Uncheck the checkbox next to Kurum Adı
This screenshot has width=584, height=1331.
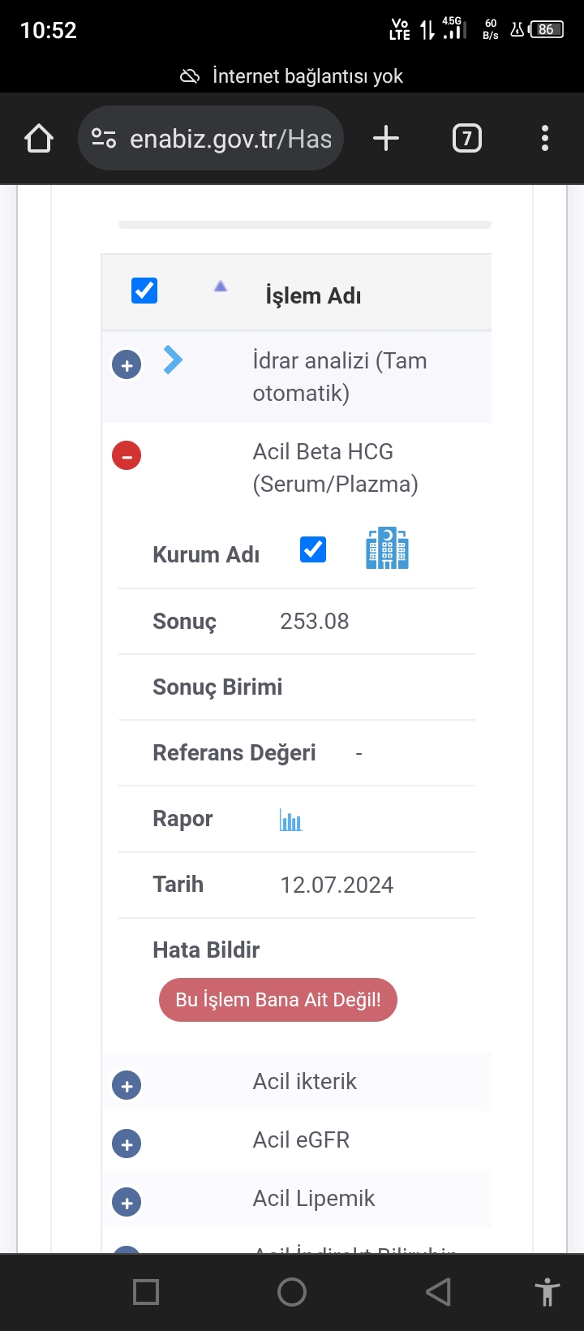(313, 549)
